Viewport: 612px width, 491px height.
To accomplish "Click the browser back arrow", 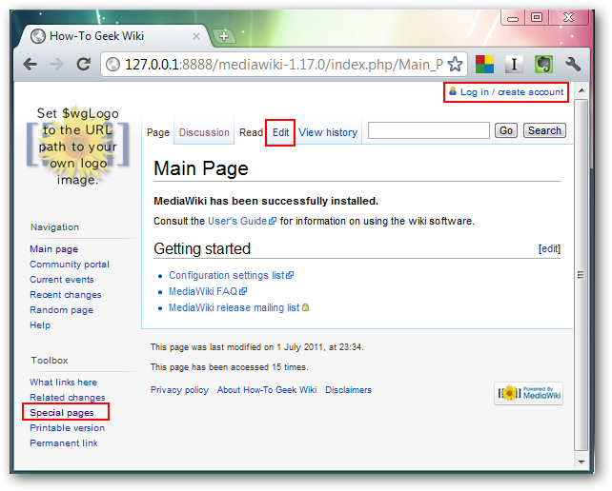I will tap(31, 65).
